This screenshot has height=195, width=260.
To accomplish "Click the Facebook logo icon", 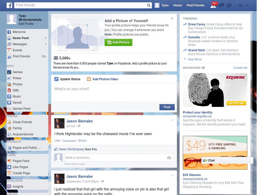I will tap(9, 5).
